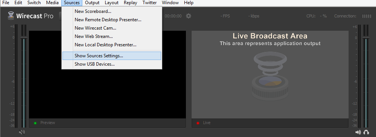Click the green Preview indicator dot
376x137 pixels.
[x=35, y=123]
